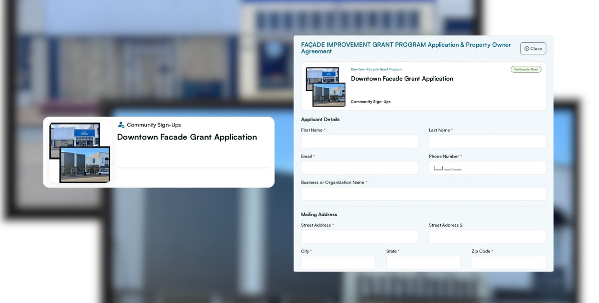Click the Community Sign-Ups person icon
Viewport: 599px width, 303px height.
[121, 125]
